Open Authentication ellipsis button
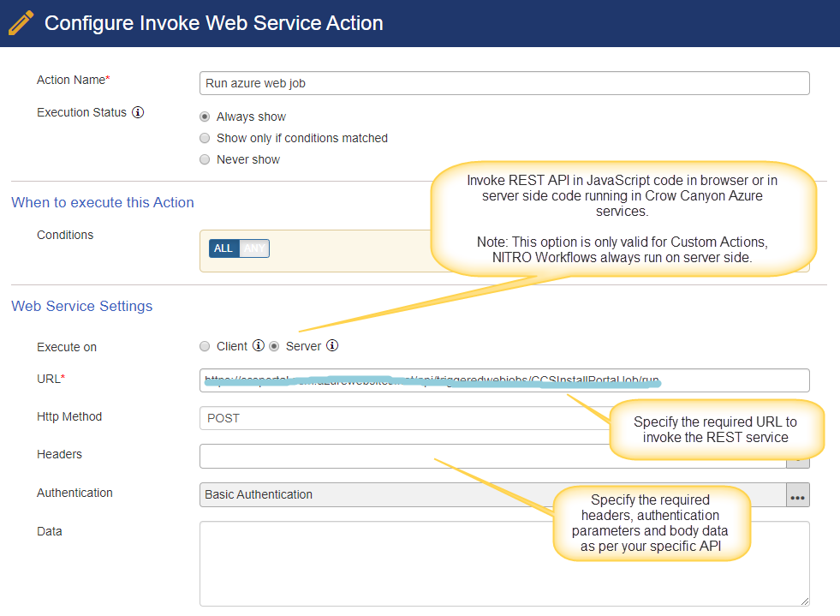This screenshot has height=616, width=840. coord(798,495)
